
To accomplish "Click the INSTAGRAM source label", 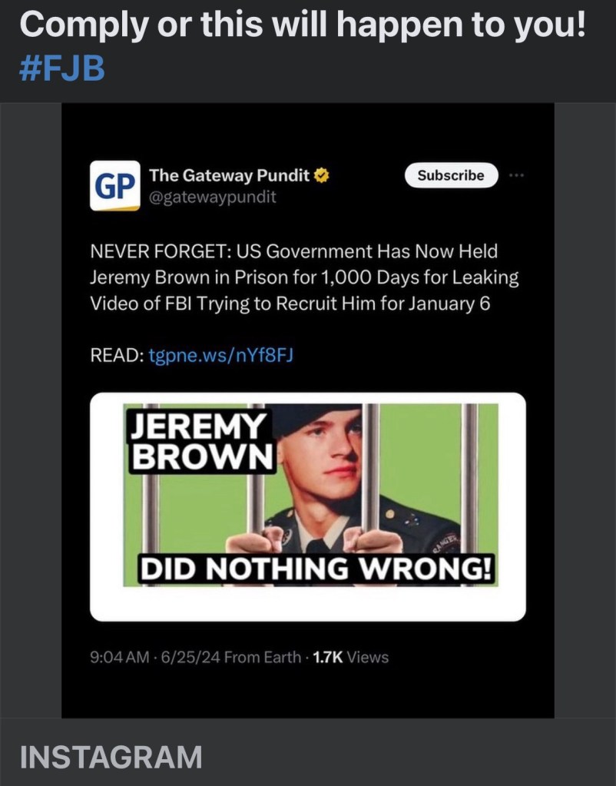I will tap(111, 757).
